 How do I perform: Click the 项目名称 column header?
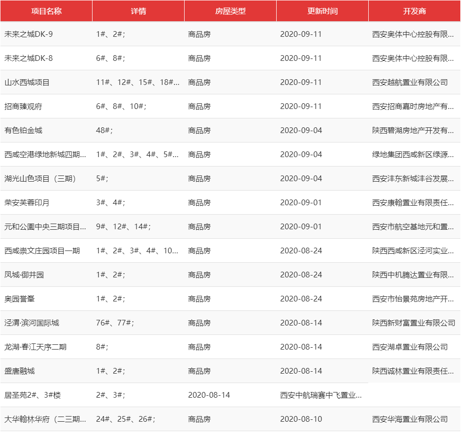click(x=46, y=11)
